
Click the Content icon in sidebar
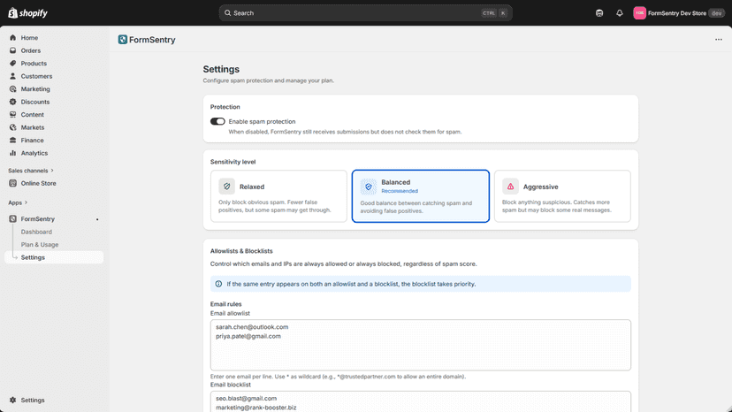(12, 114)
